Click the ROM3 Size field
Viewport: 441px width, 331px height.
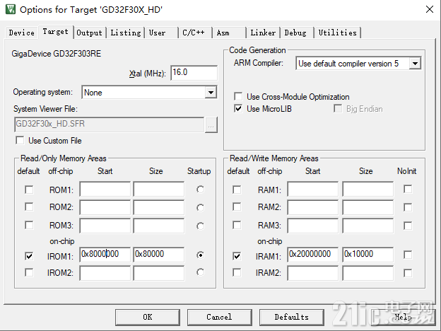tap(159, 226)
